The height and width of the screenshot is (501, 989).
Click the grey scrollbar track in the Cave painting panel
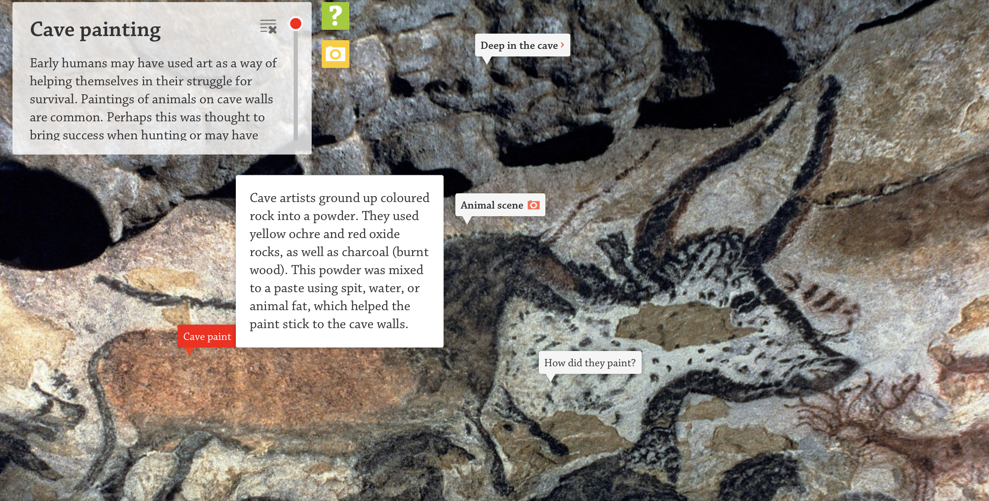point(296,85)
